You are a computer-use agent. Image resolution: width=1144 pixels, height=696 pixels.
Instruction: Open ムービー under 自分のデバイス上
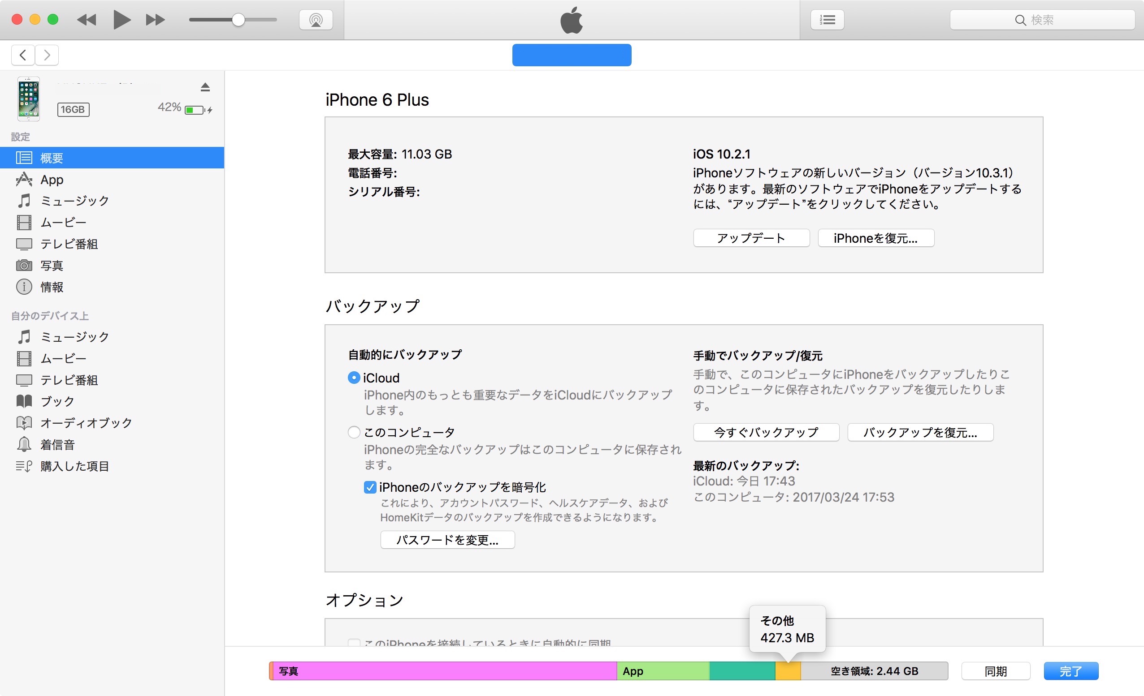point(112,359)
